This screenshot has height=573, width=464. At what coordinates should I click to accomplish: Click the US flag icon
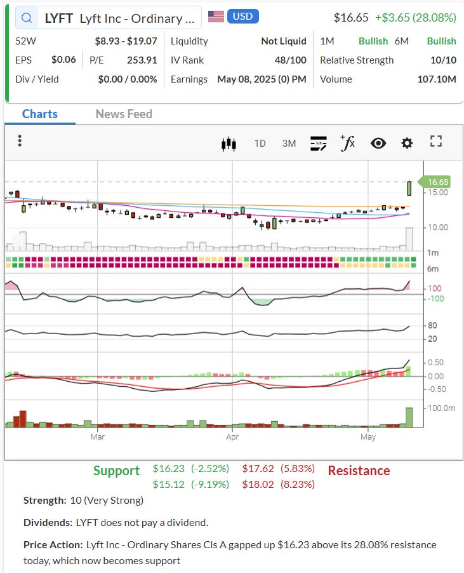pos(216,17)
